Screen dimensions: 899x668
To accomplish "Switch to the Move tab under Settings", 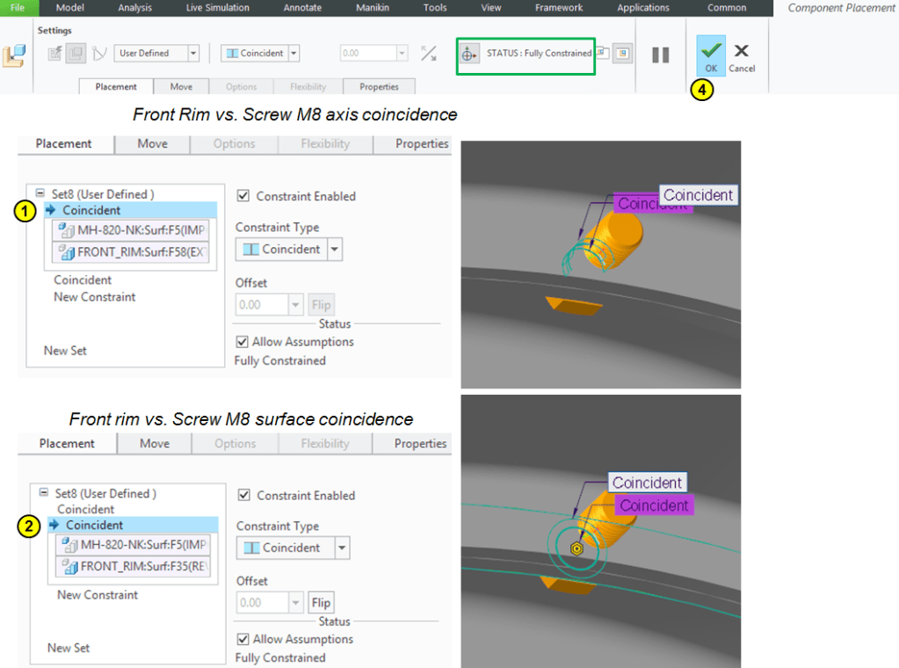I will [181, 87].
